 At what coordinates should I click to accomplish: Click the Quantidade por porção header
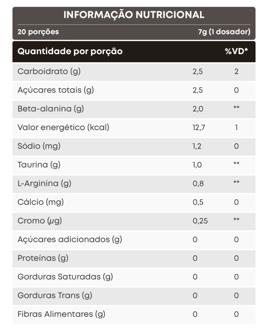70,51
